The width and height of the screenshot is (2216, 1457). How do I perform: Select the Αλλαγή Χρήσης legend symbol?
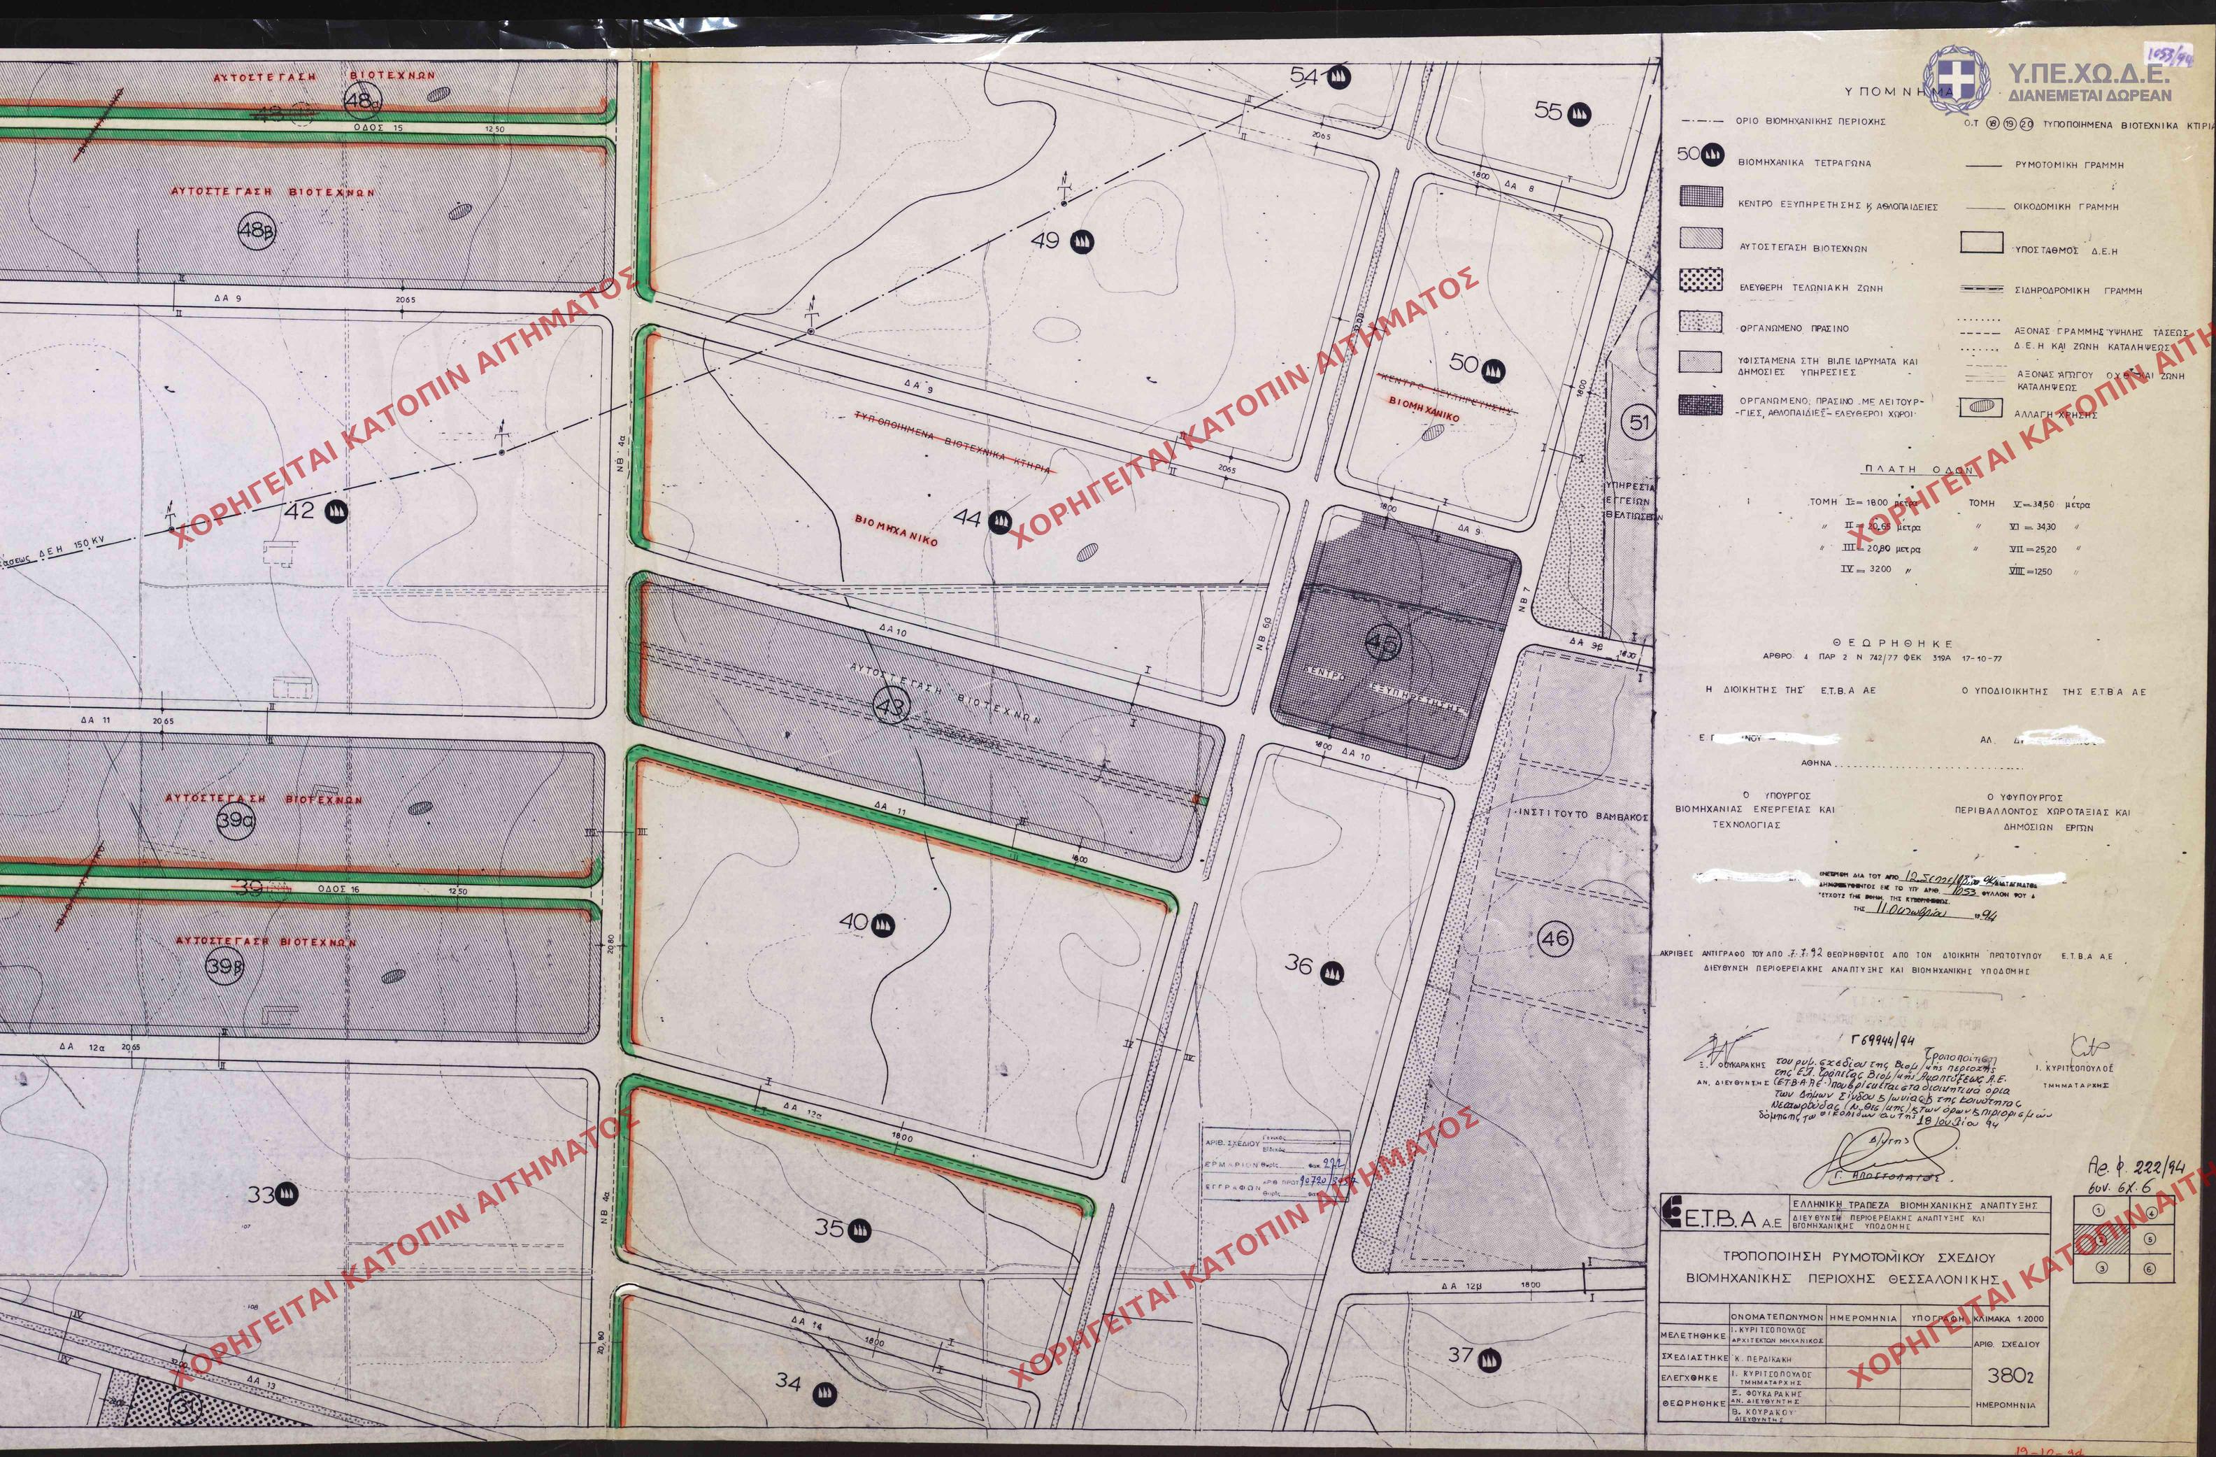click(x=1980, y=407)
